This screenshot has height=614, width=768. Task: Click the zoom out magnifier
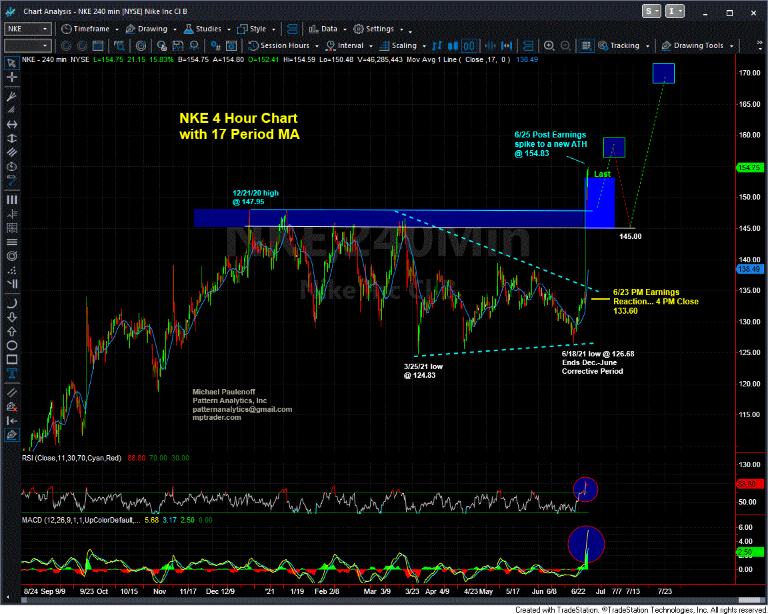[565, 45]
